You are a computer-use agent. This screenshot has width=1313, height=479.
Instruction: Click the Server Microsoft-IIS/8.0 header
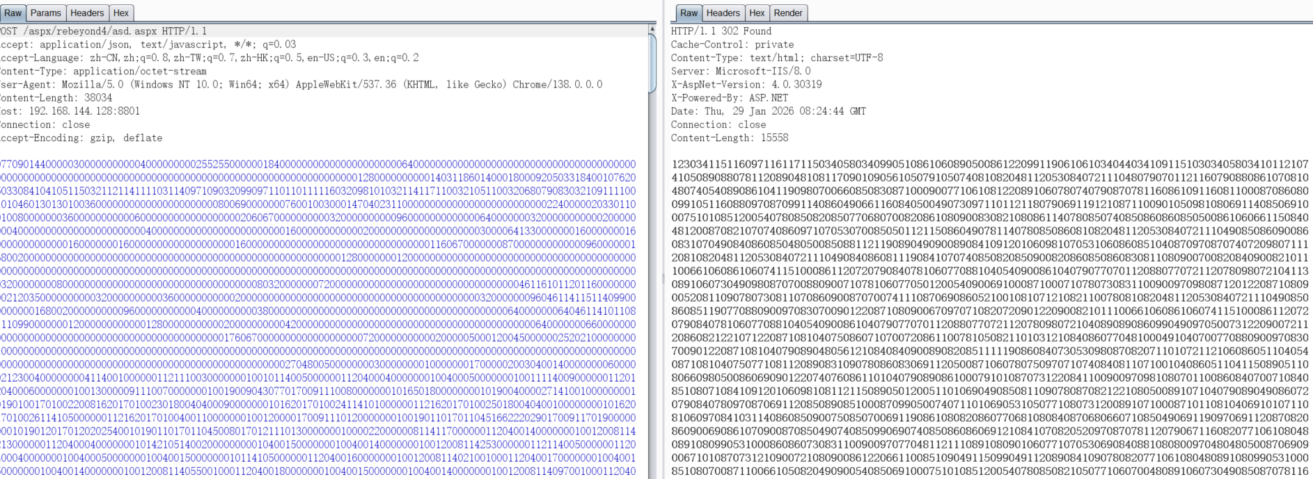click(x=740, y=72)
